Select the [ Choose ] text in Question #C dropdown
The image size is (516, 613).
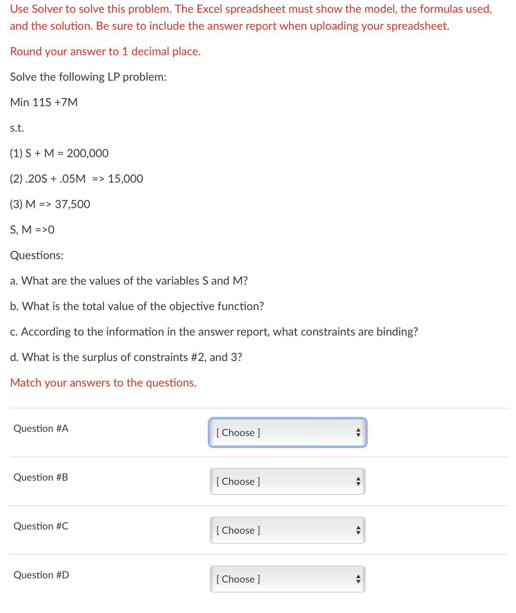pos(238,530)
